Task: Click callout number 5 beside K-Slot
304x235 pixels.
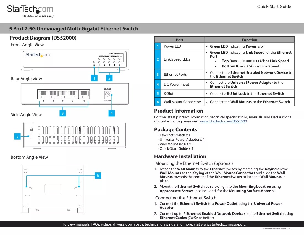Action: (17, 136)
